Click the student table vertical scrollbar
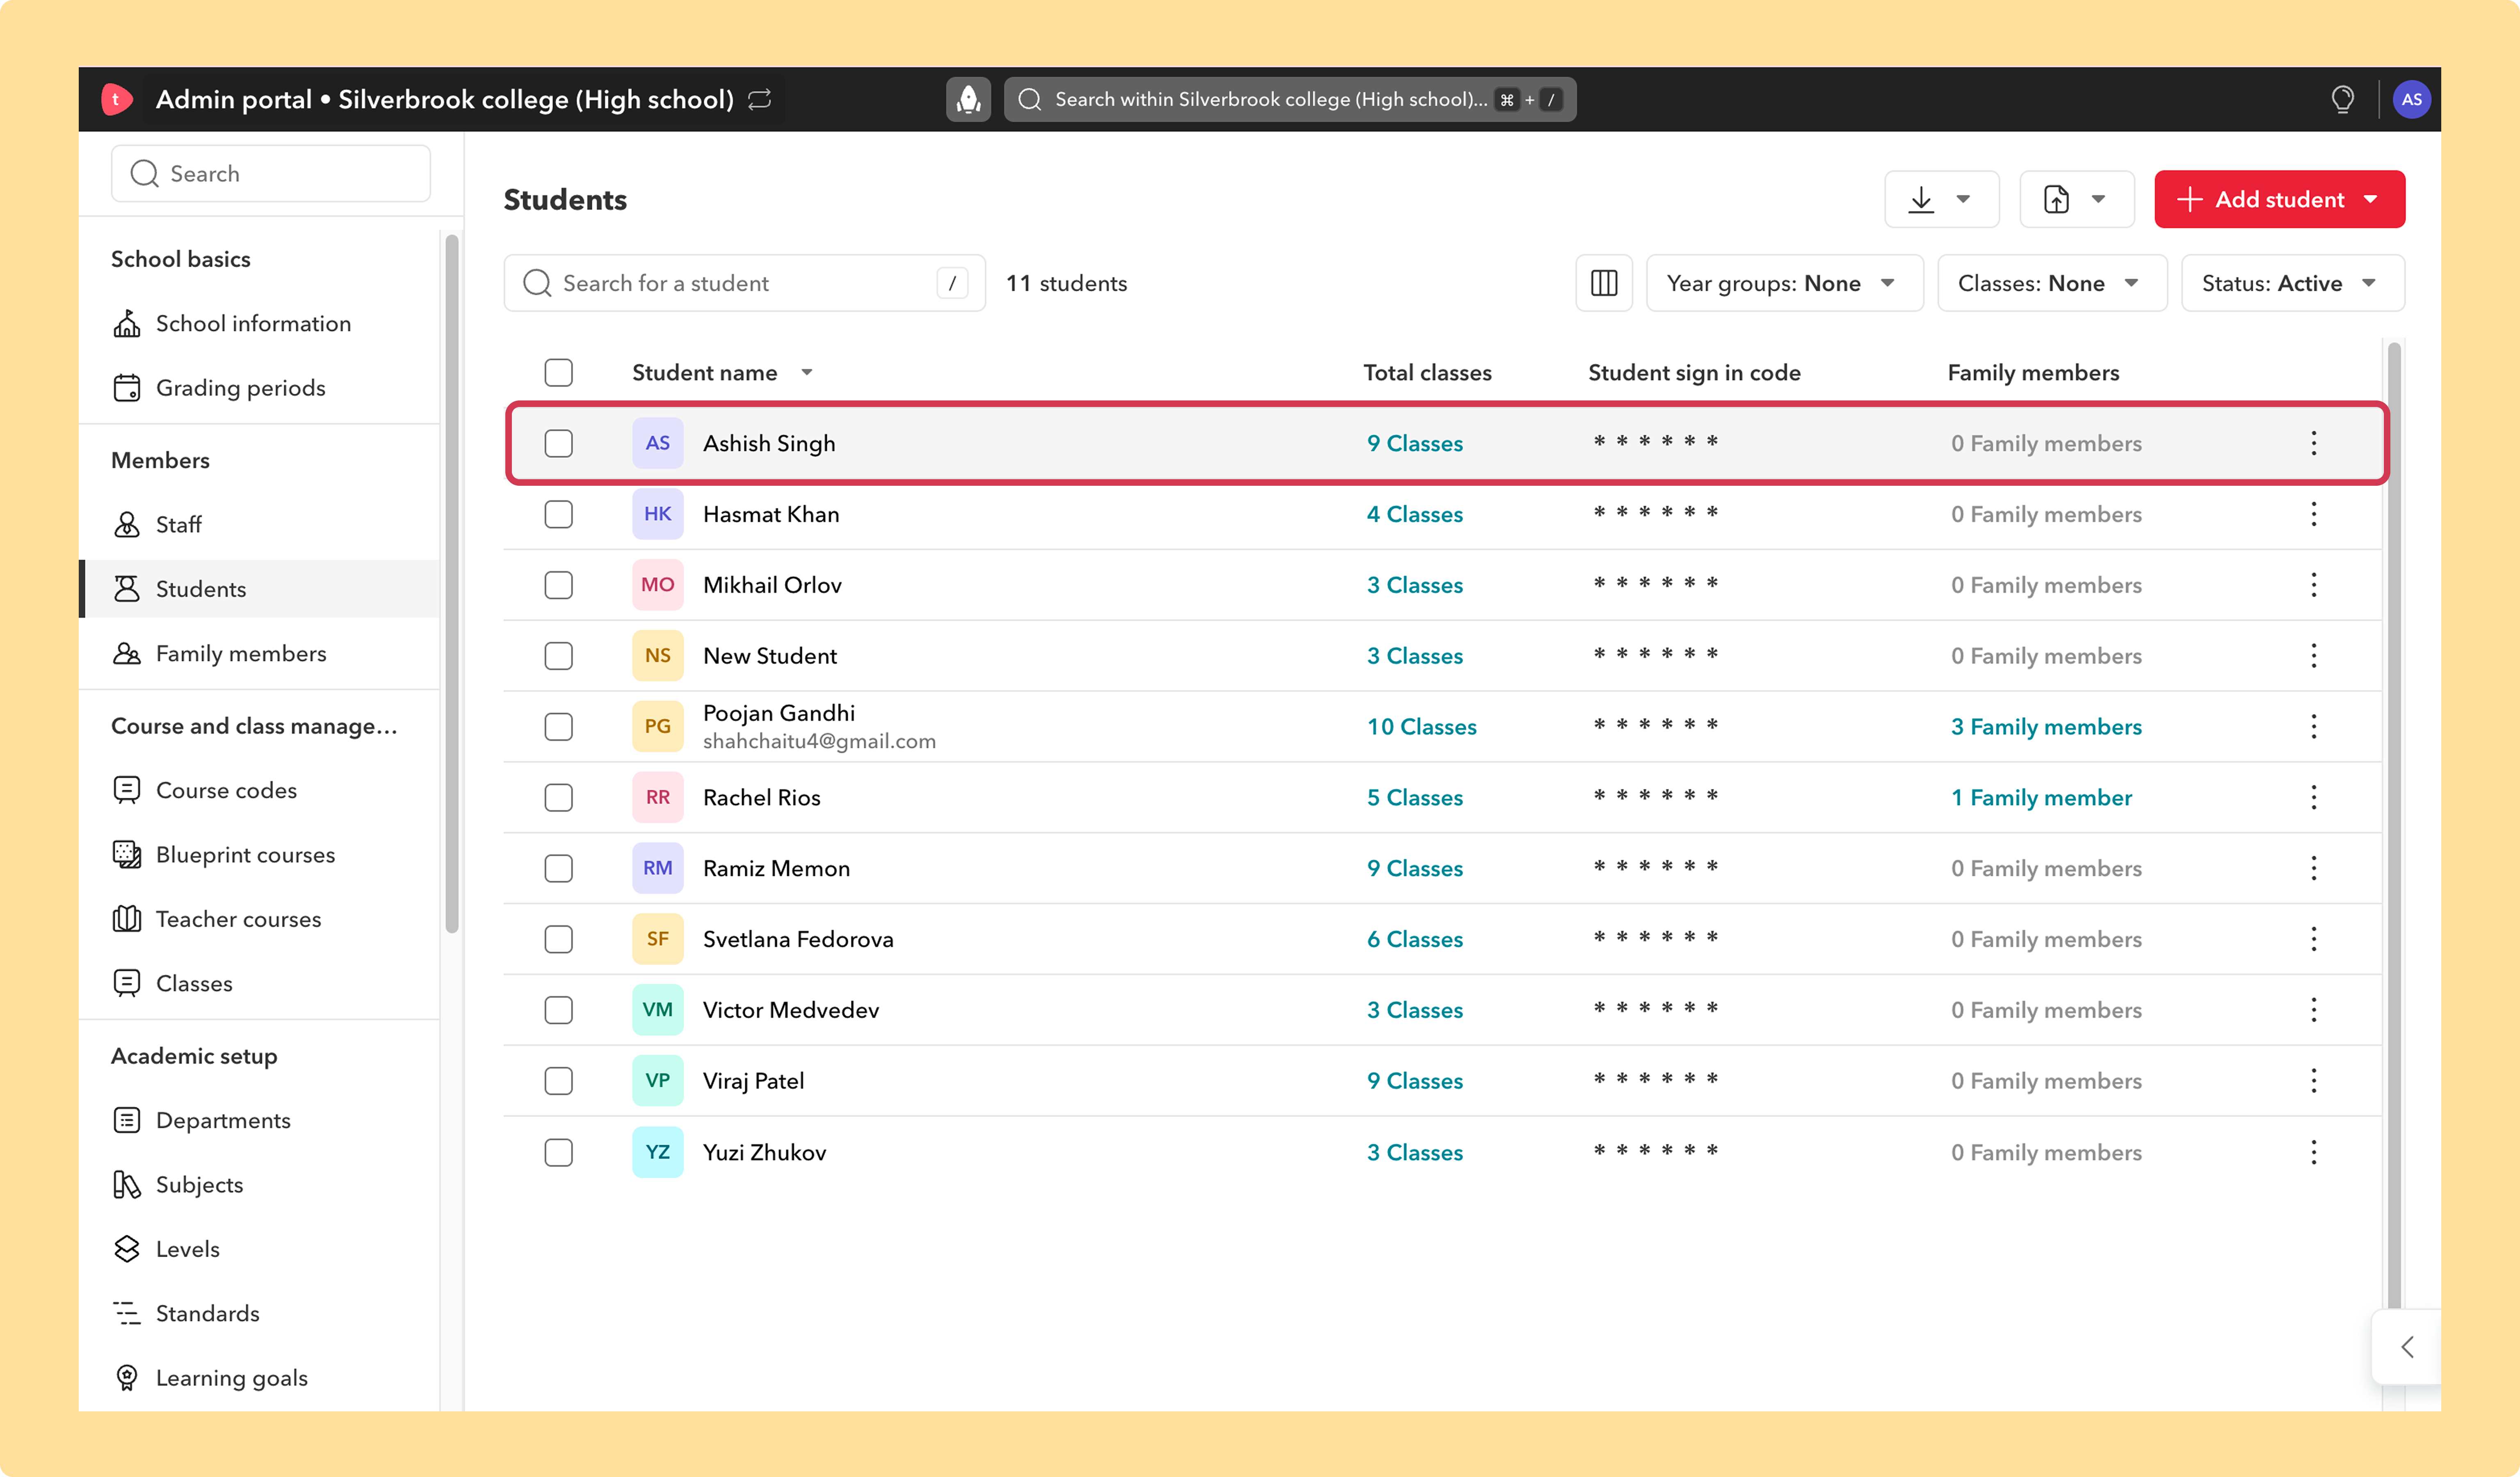Screen dimensions: 2520x1477 (x=2394, y=826)
